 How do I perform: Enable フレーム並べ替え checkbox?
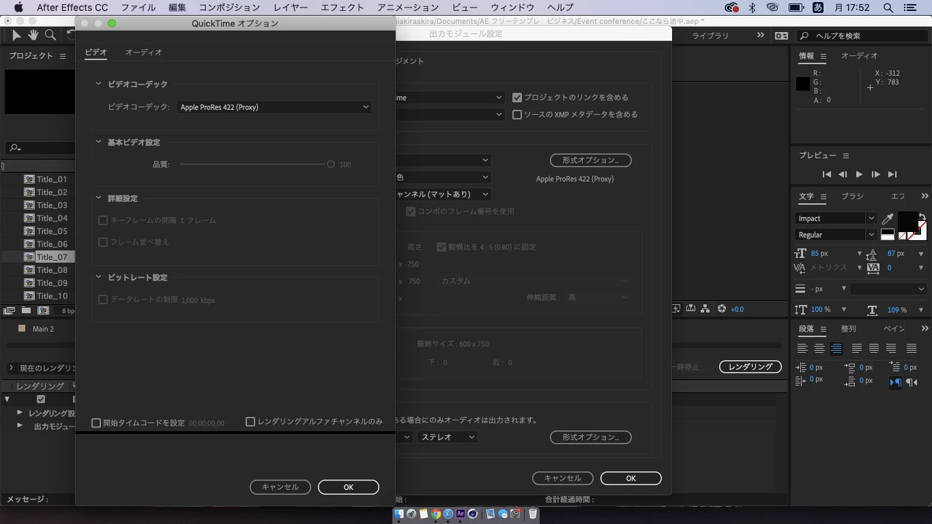pyautogui.click(x=103, y=242)
